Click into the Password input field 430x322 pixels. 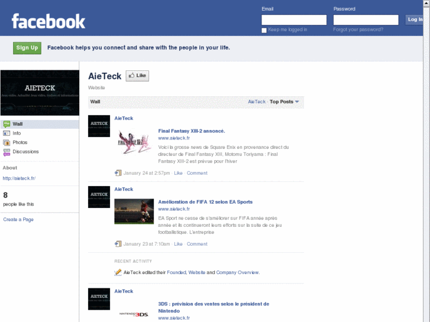pyautogui.click(x=366, y=19)
